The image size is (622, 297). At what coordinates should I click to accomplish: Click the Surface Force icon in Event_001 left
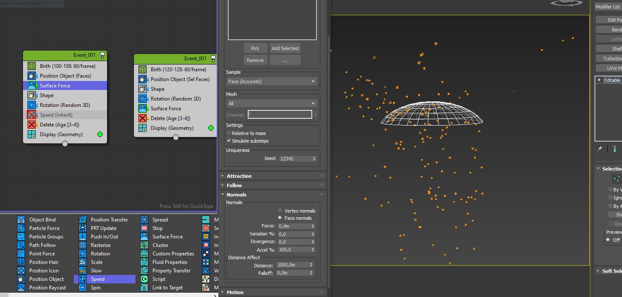click(x=32, y=85)
